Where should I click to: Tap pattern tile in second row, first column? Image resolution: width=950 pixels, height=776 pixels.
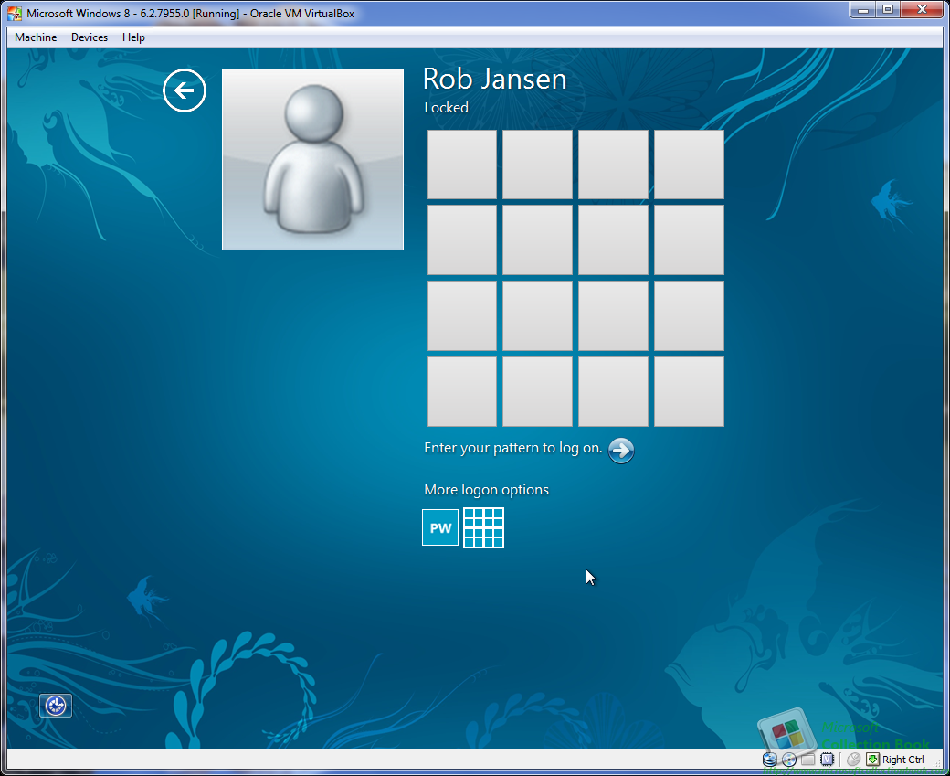coord(461,240)
